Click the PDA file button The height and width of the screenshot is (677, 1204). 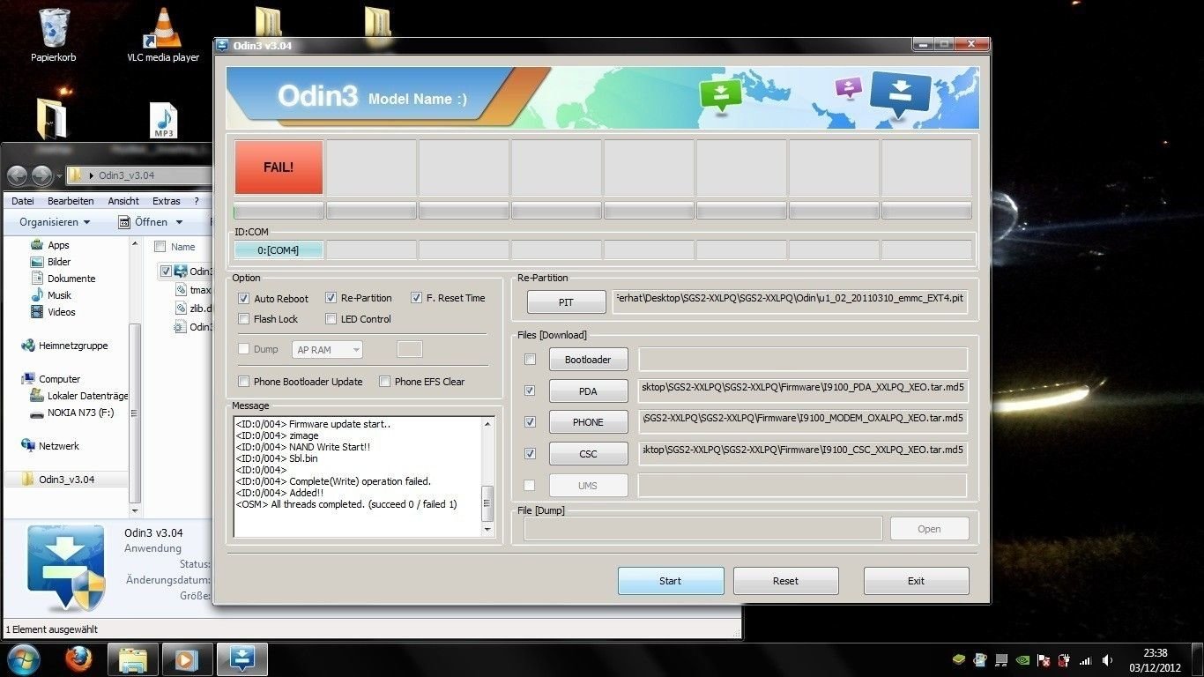coord(588,391)
